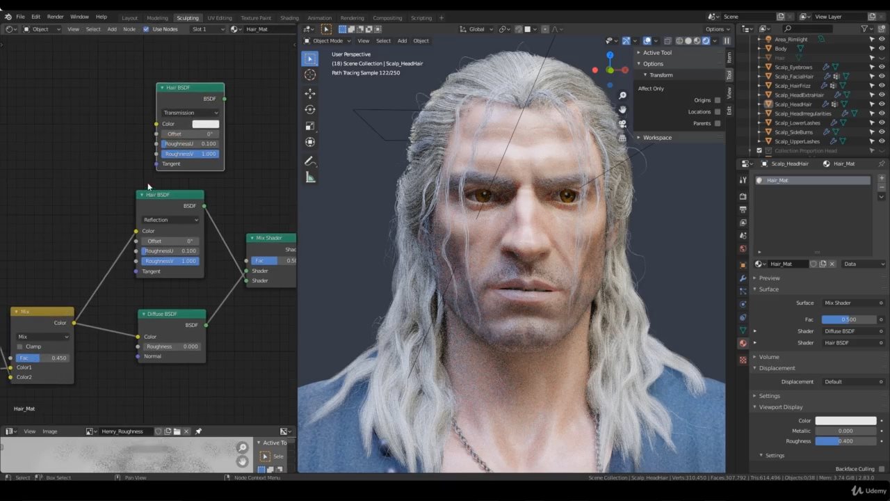Select the Cursor tool in viewport toolbar
The height and width of the screenshot is (501, 890).
coord(310,74)
